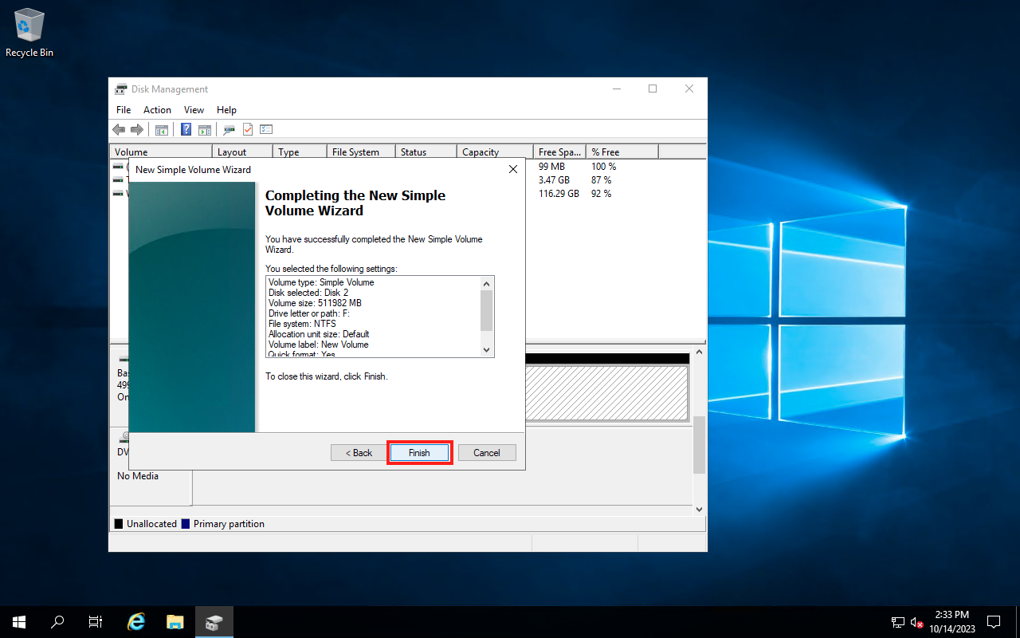Viewport: 1020px width, 638px height.
Task: Click the Capacity column header
Action: pos(494,152)
